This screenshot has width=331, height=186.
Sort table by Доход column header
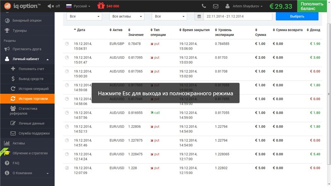pos(314,30)
